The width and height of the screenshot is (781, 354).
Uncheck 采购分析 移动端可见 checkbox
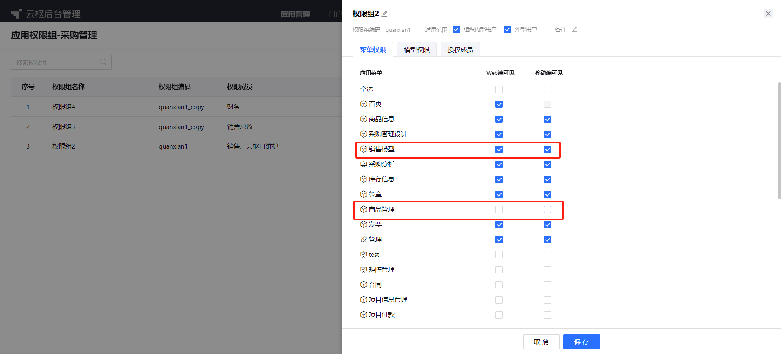548,164
